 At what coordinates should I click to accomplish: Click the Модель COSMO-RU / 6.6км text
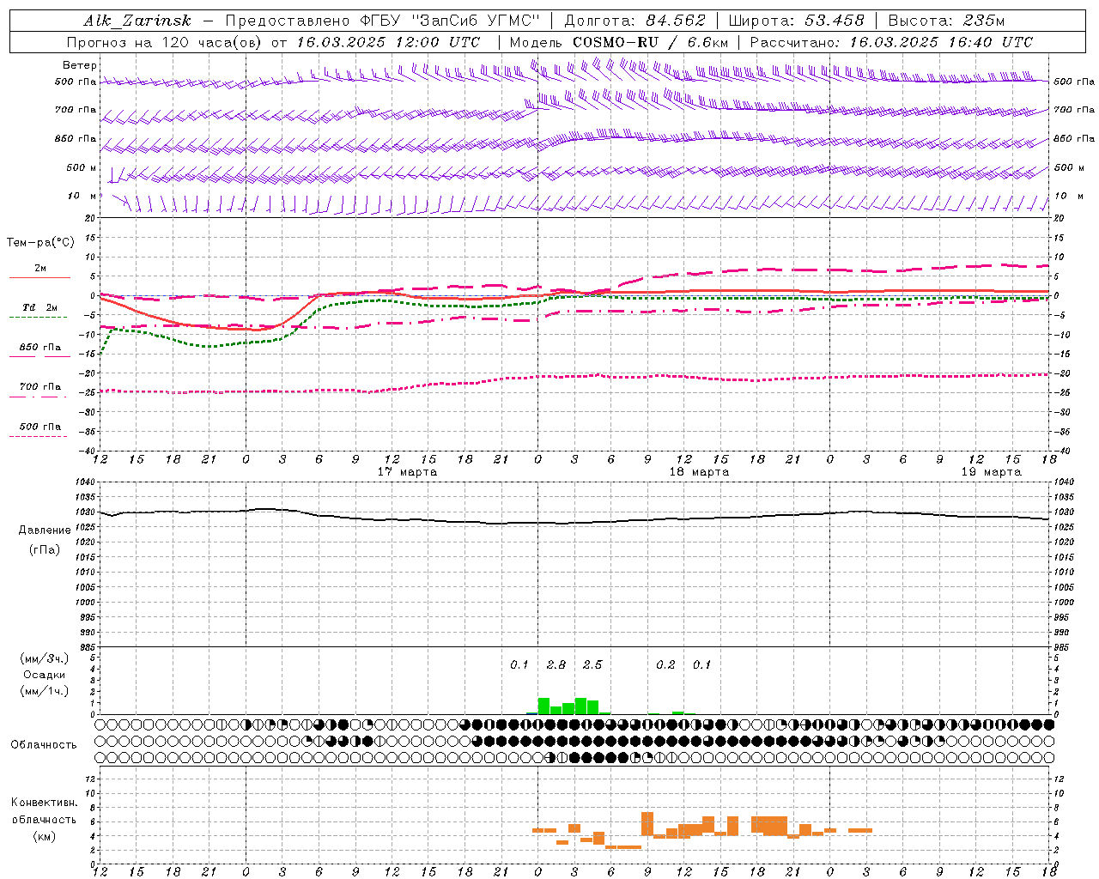(x=618, y=42)
